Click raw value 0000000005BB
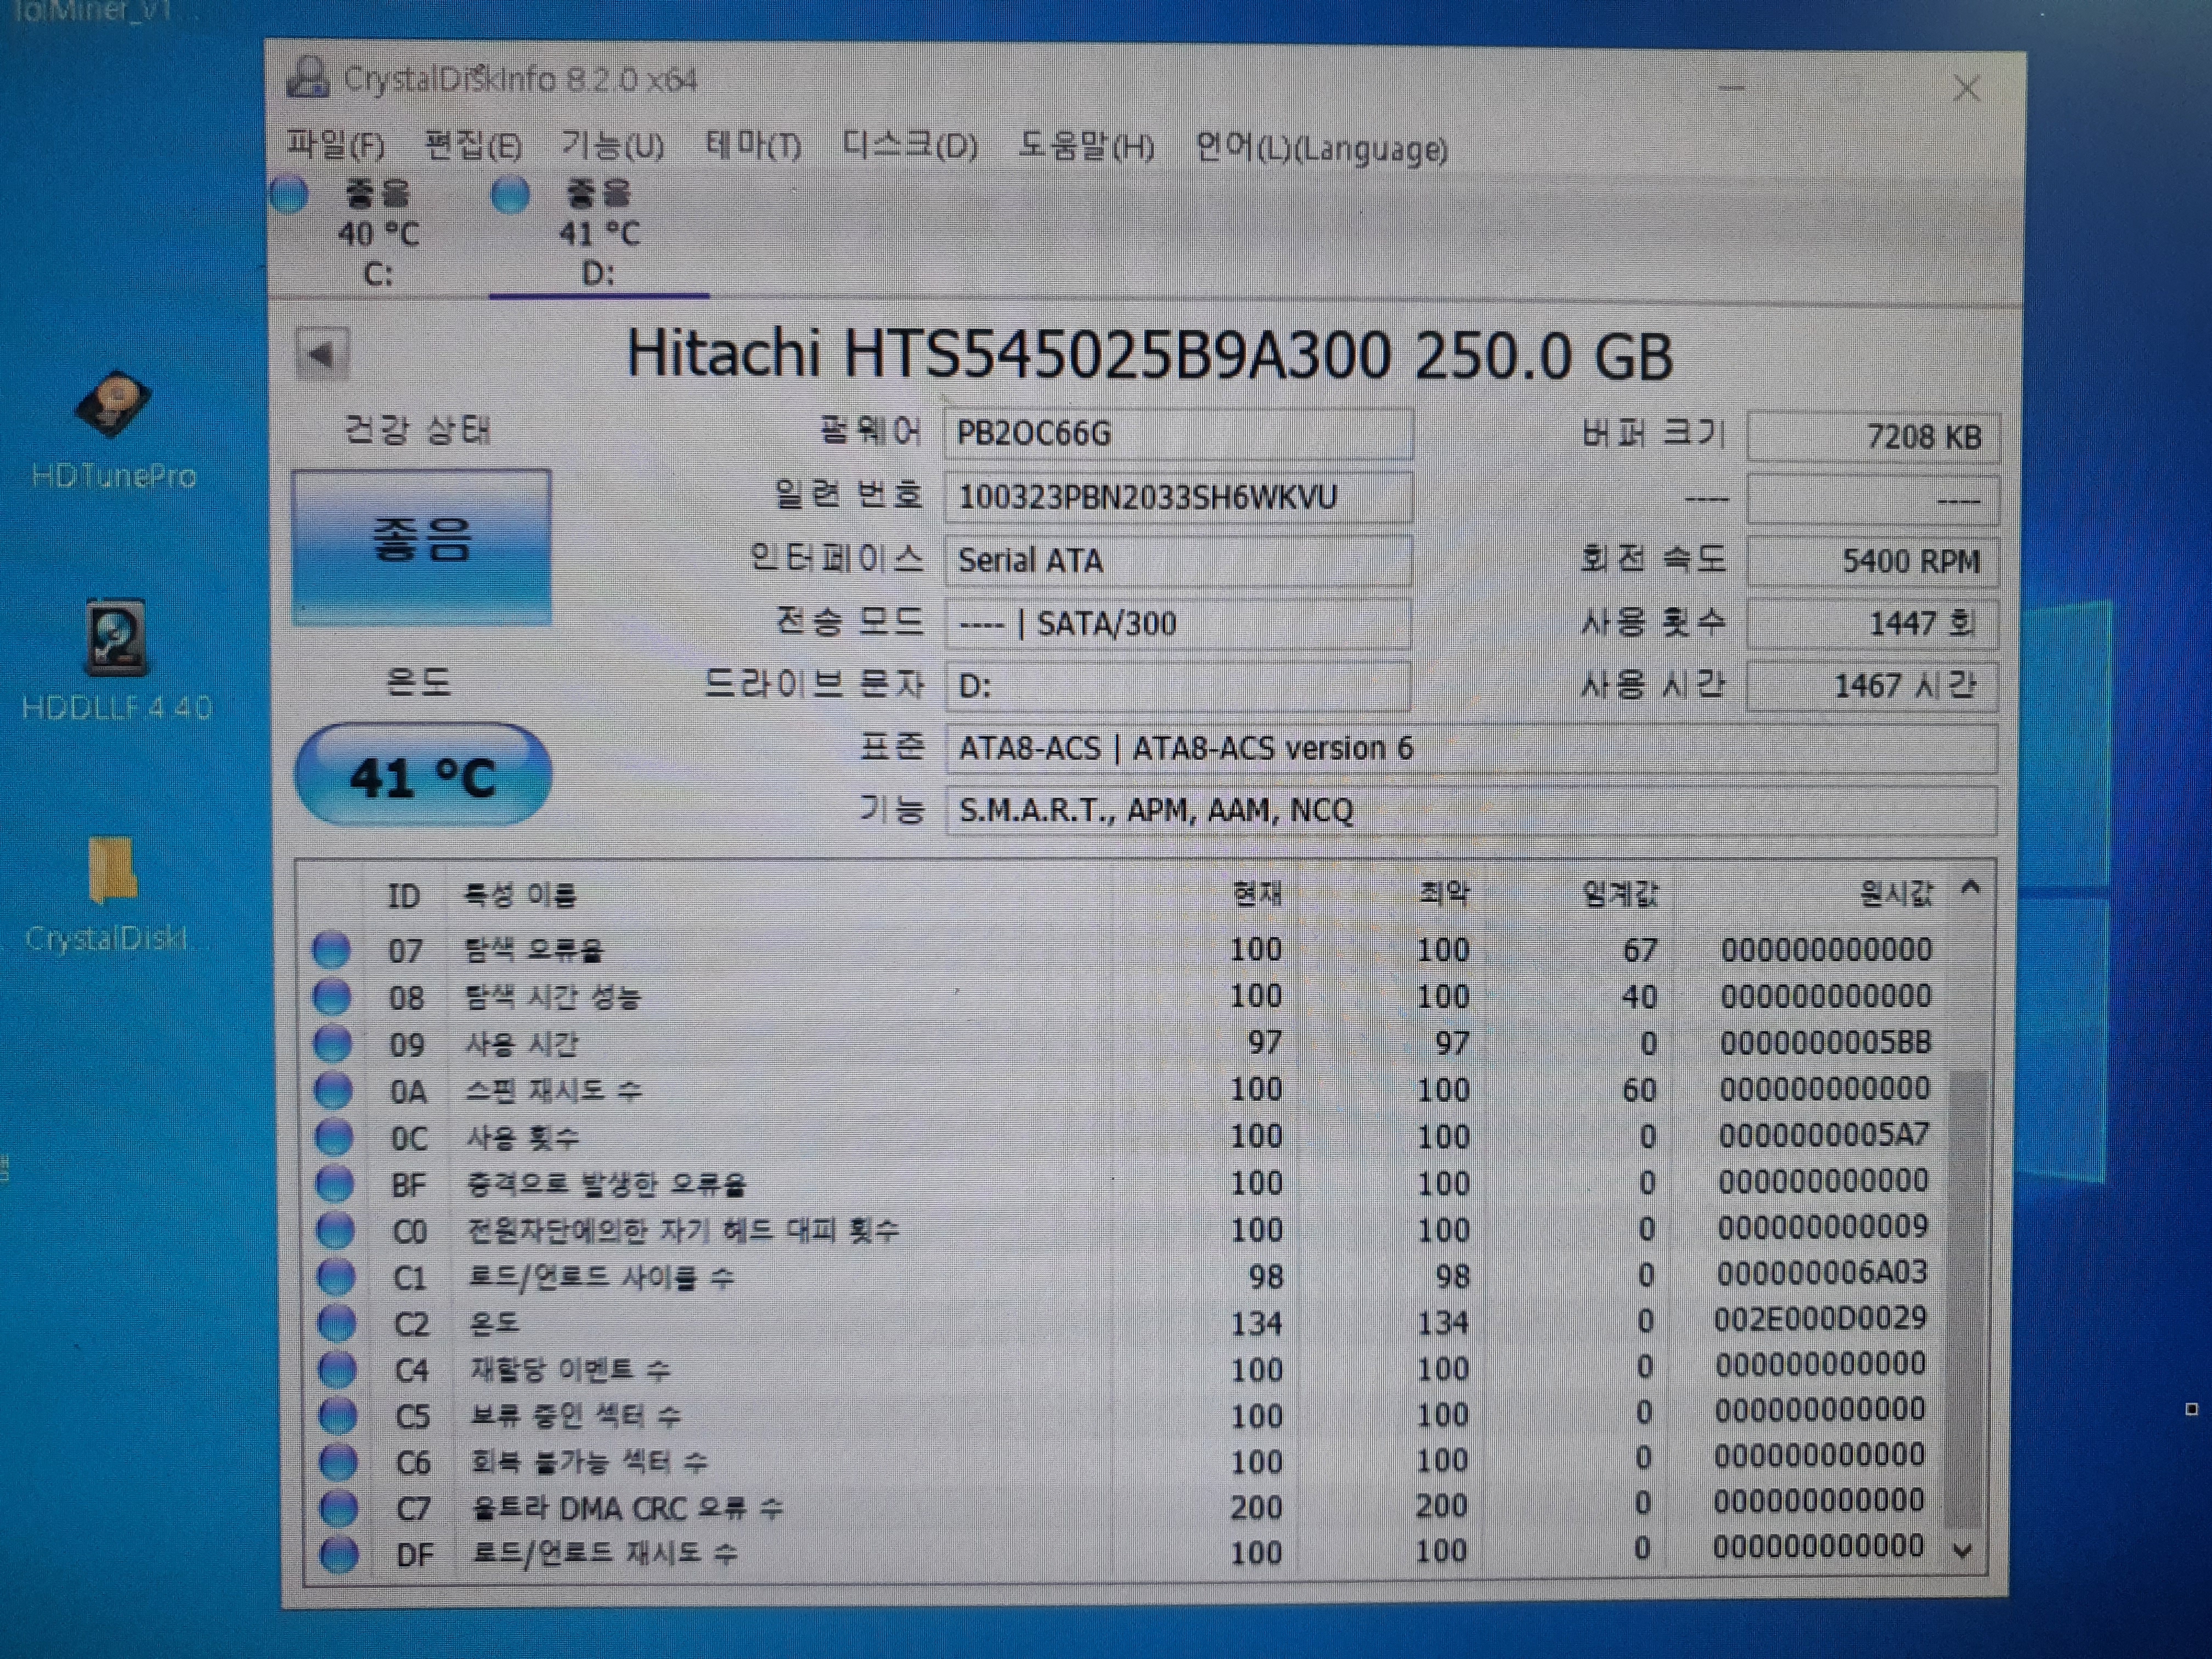2212x1659 pixels. (x=1825, y=1042)
